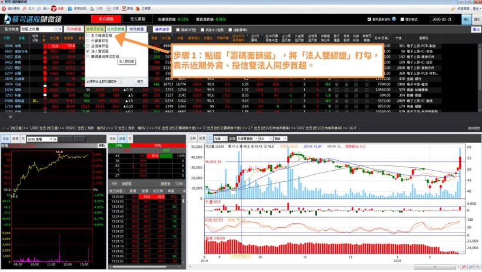The width and height of the screenshot is (482, 272).
Task: Click the red zoom icon below the candlestick chart
Action: point(464,267)
